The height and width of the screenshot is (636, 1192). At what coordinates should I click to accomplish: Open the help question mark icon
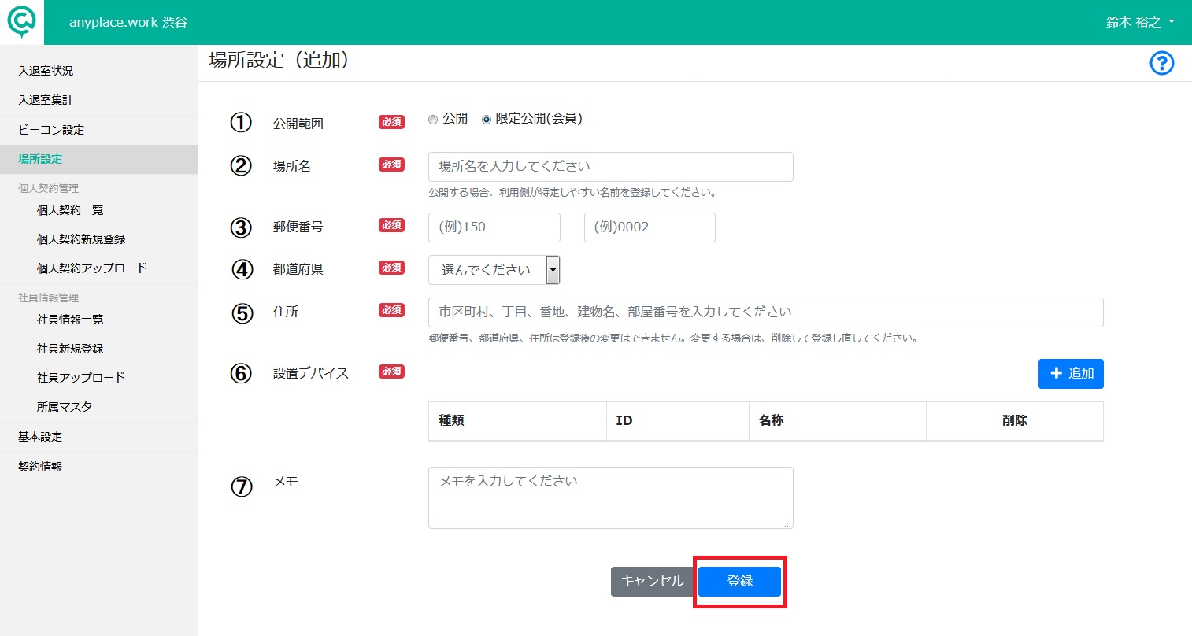click(1161, 63)
